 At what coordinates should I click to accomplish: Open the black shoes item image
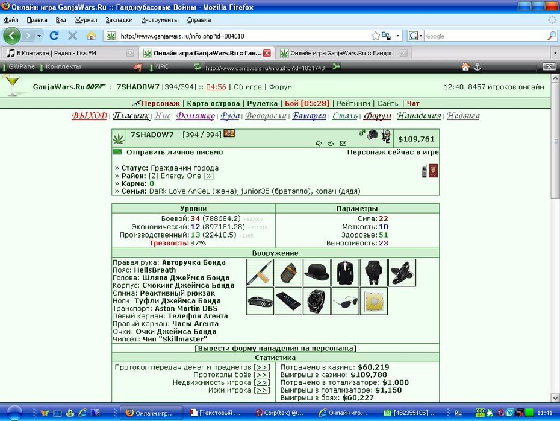(402, 273)
